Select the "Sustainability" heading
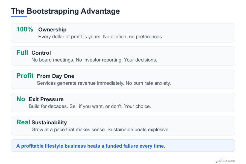246x164 pixels. pyautogui.click(x=49, y=122)
